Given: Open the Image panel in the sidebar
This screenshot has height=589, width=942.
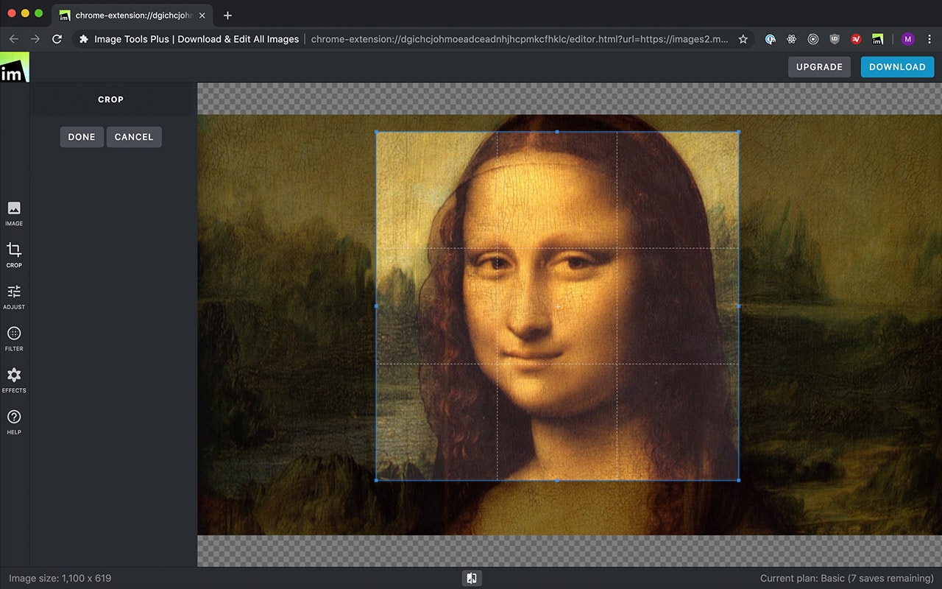Looking at the screenshot, I should (14, 213).
